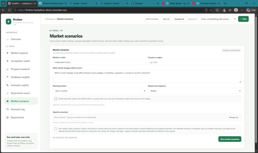This screenshot has width=258, height=153.
Task: Open the browser settings ellipsis menu
Action: (x=242, y=10)
